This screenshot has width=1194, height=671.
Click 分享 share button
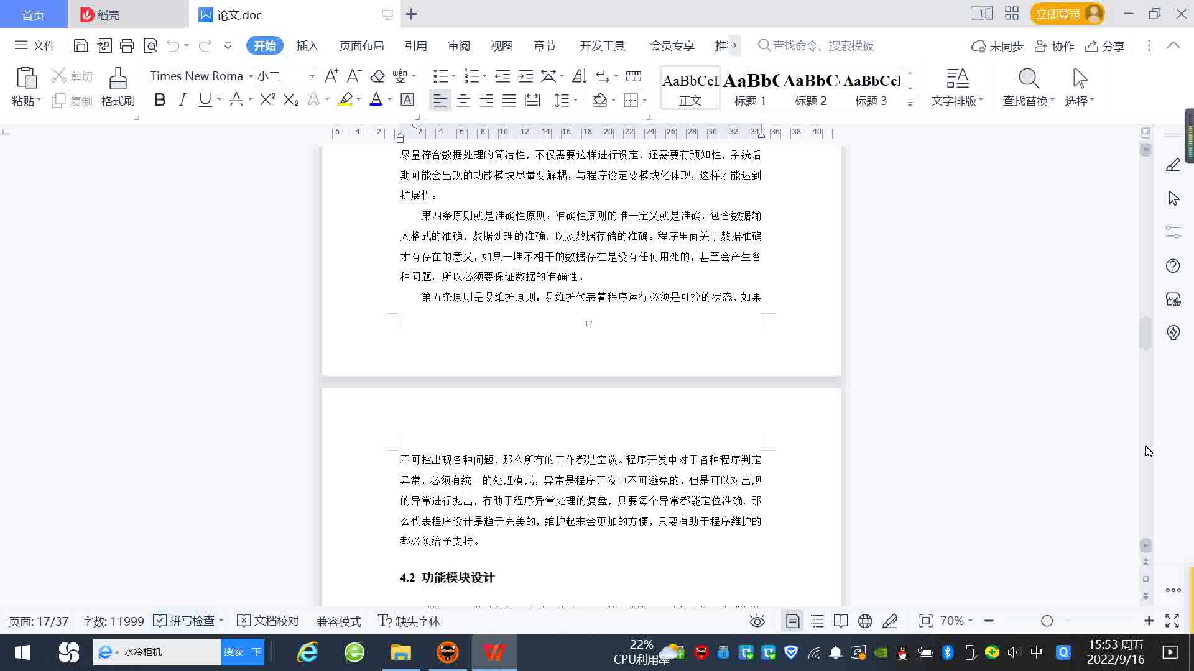click(x=1105, y=45)
